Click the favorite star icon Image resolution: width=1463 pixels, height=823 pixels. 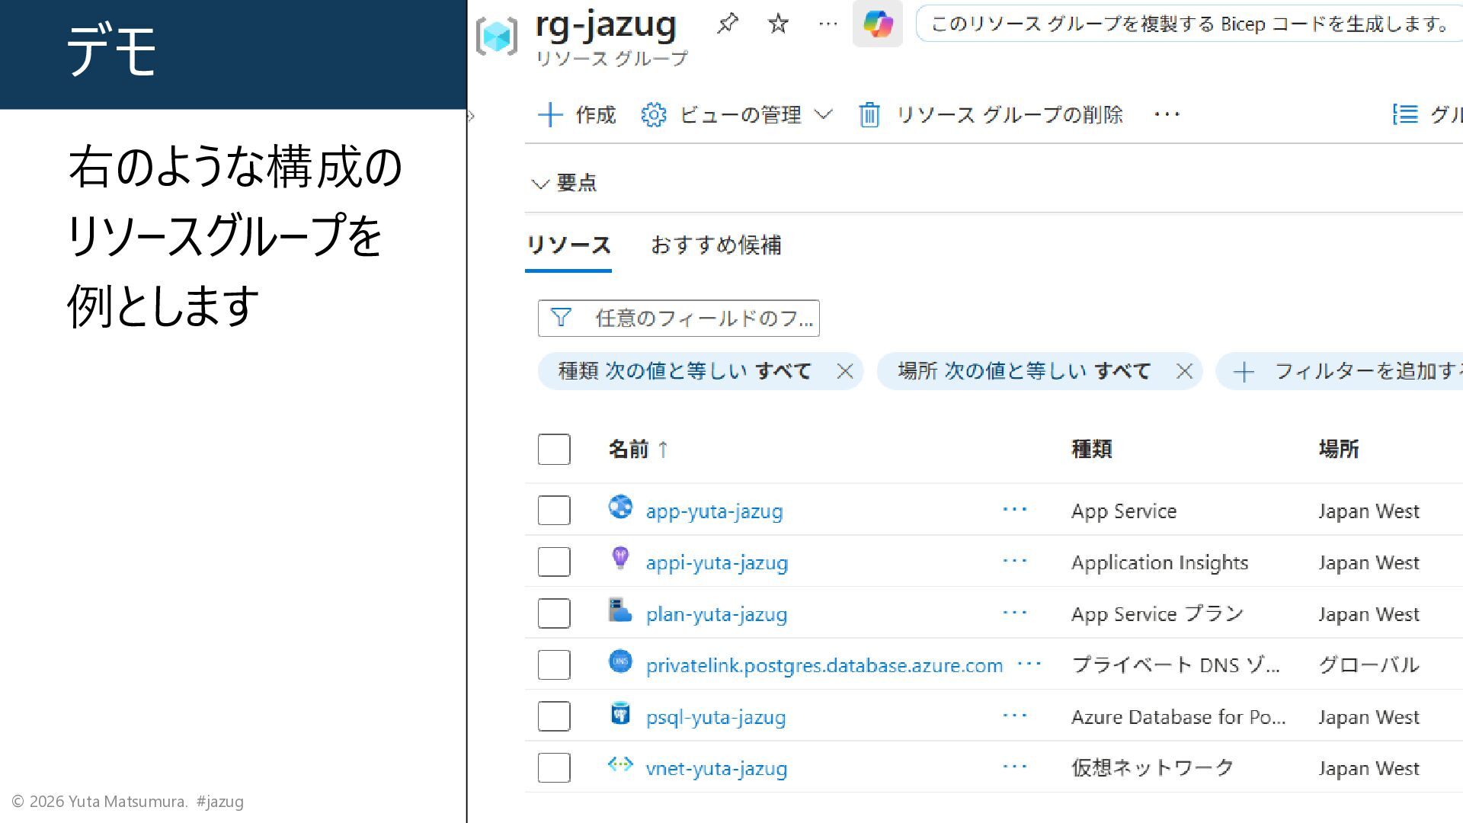[778, 24]
